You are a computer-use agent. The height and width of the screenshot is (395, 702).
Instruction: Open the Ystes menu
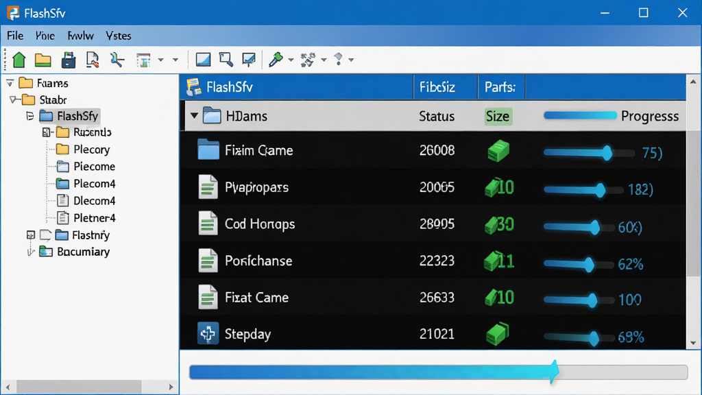coord(119,36)
